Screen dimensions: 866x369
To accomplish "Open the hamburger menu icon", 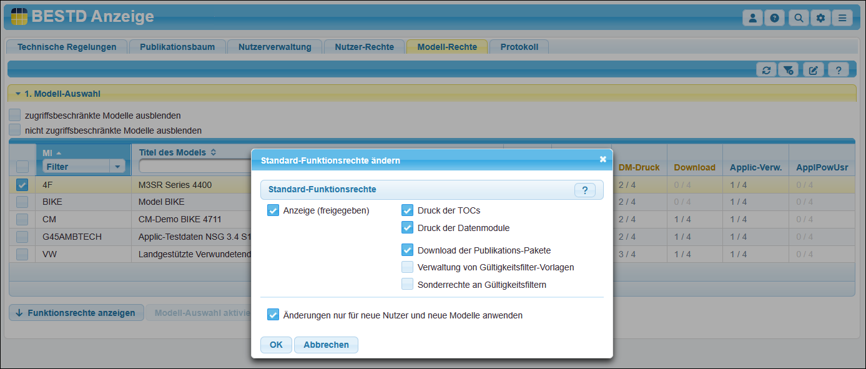I will click(842, 18).
